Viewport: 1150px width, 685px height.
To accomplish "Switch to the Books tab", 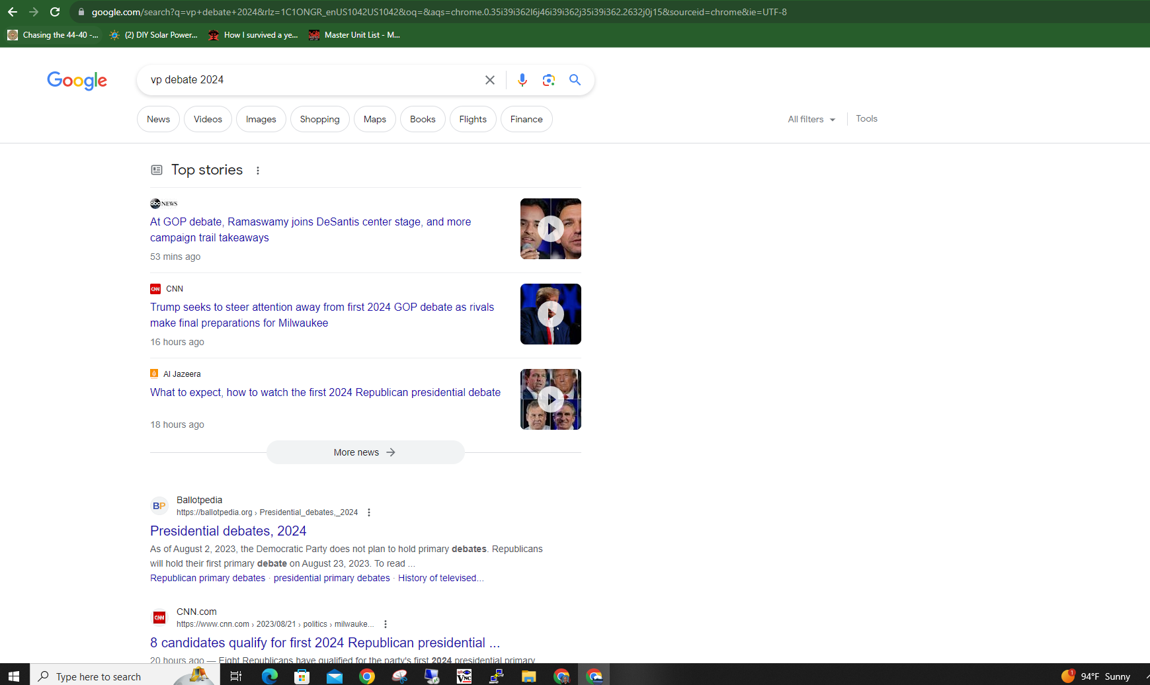I will coord(423,119).
